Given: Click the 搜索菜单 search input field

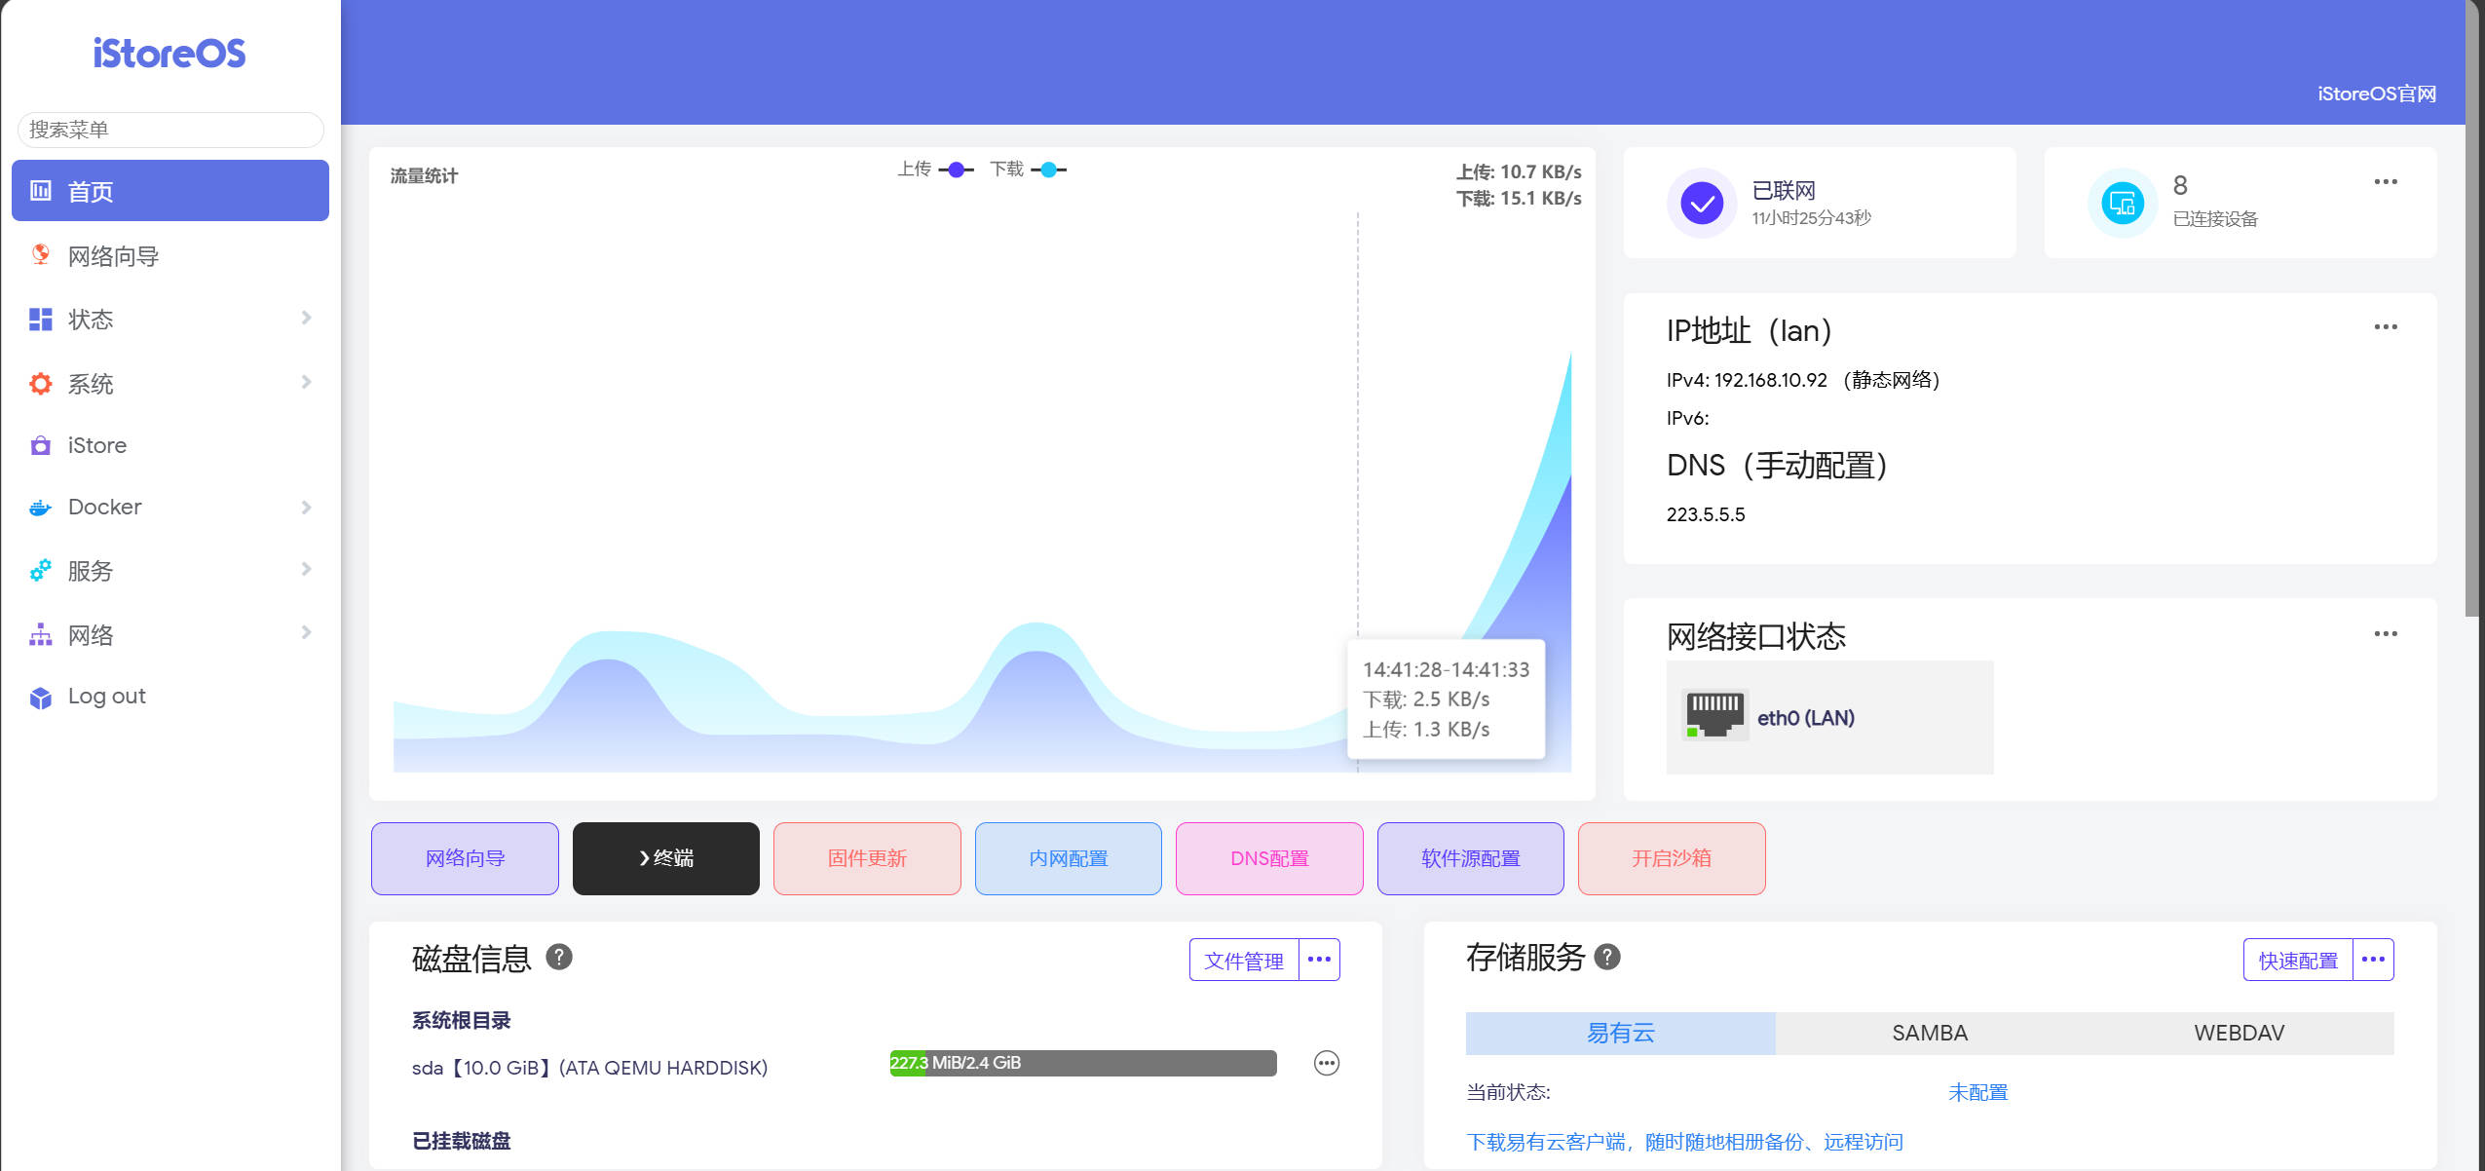Looking at the screenshot, I should (x=170, y=130).
